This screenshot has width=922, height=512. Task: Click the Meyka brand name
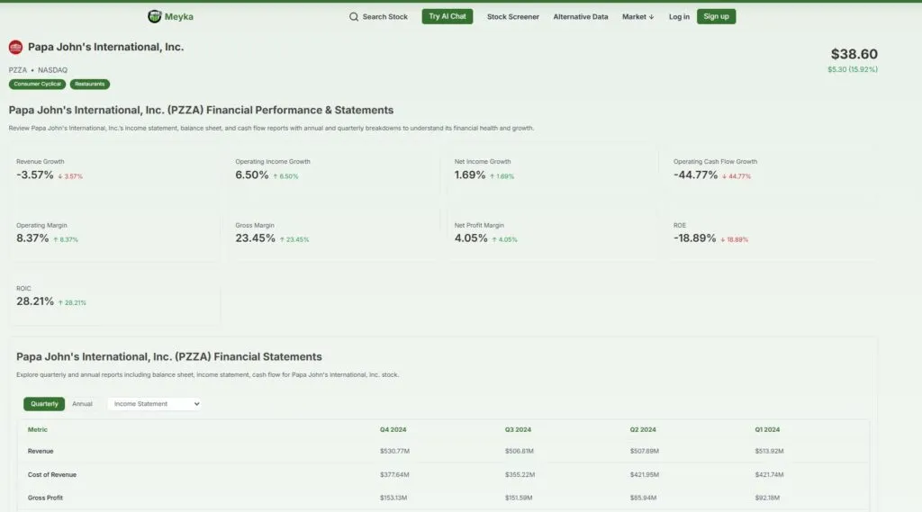(x=179, y=17)
